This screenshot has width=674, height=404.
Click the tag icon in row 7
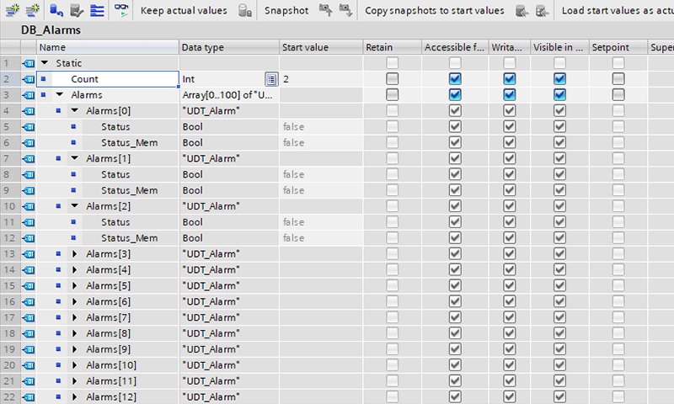(x=29, y=159)
